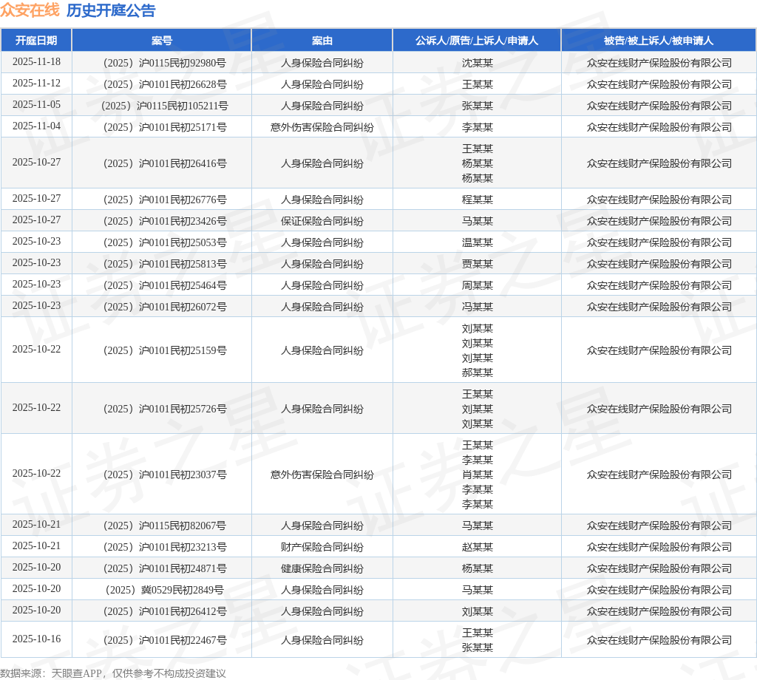The height and width of the screenshot is (680, 757).
Task: Click case number 沪0101民初26776号
Action: coord(165,200)
